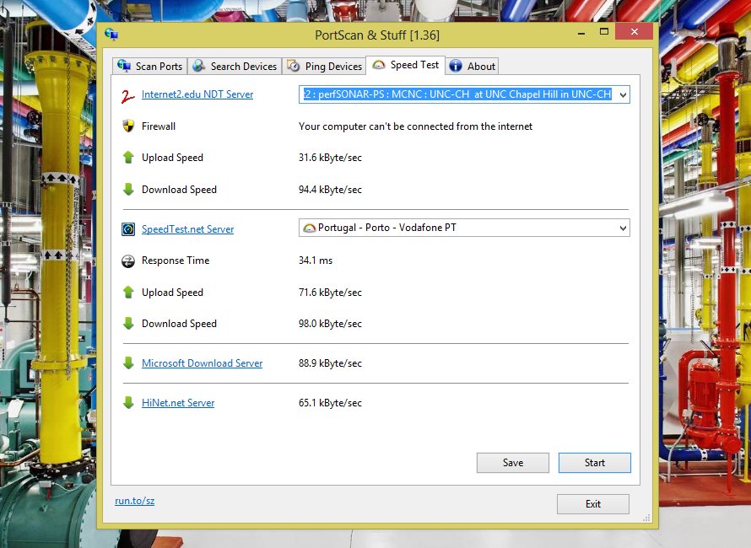Switch to Search Devices tab
Viewport: 751px width, 548px height.
click(x=235, y=66)
